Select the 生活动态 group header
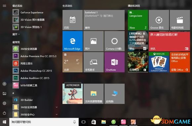 click(67, 6)
